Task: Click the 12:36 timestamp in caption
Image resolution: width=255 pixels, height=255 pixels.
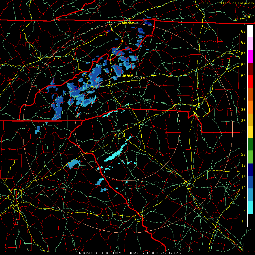Action: tap(175, 253)
